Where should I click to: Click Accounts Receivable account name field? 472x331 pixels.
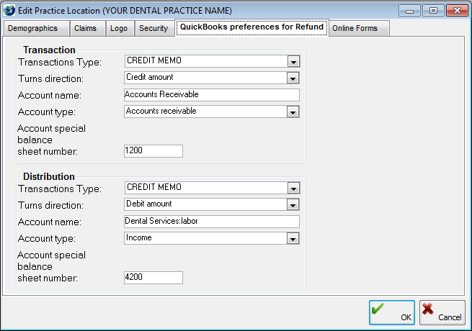click(211, 95)
